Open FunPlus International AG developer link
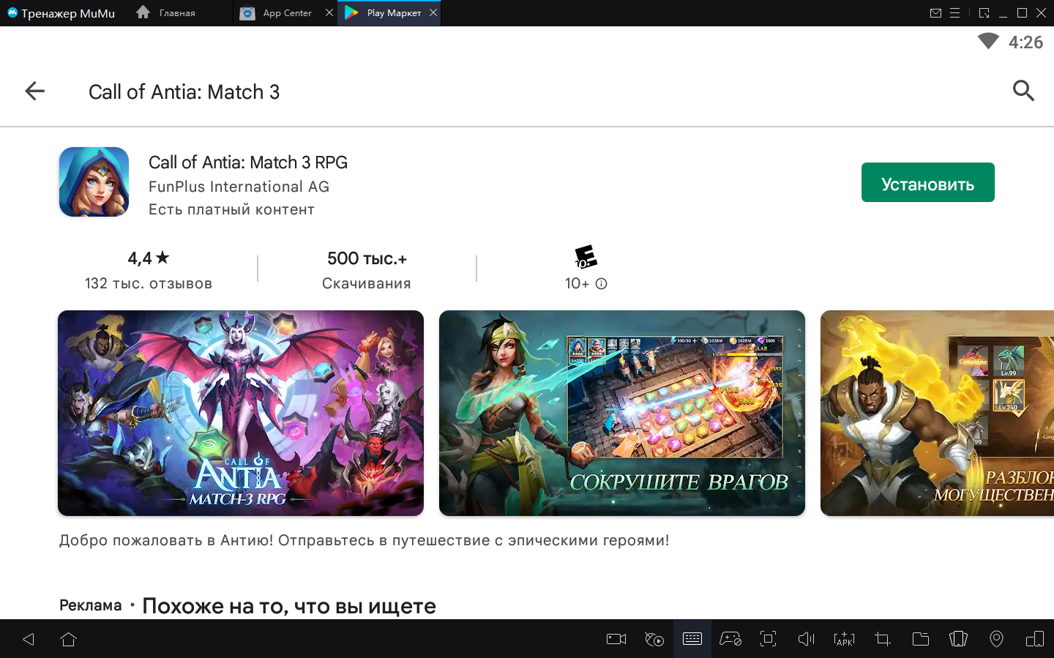 click(239, 187)
